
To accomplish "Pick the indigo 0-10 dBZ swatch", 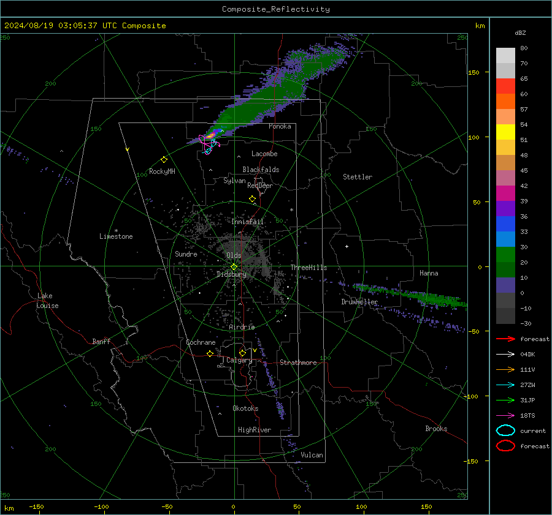I will click(x=505, y=285).
